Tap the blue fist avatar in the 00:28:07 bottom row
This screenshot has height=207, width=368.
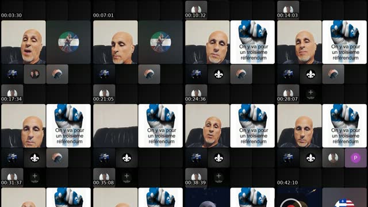click(x=288, y=158)
